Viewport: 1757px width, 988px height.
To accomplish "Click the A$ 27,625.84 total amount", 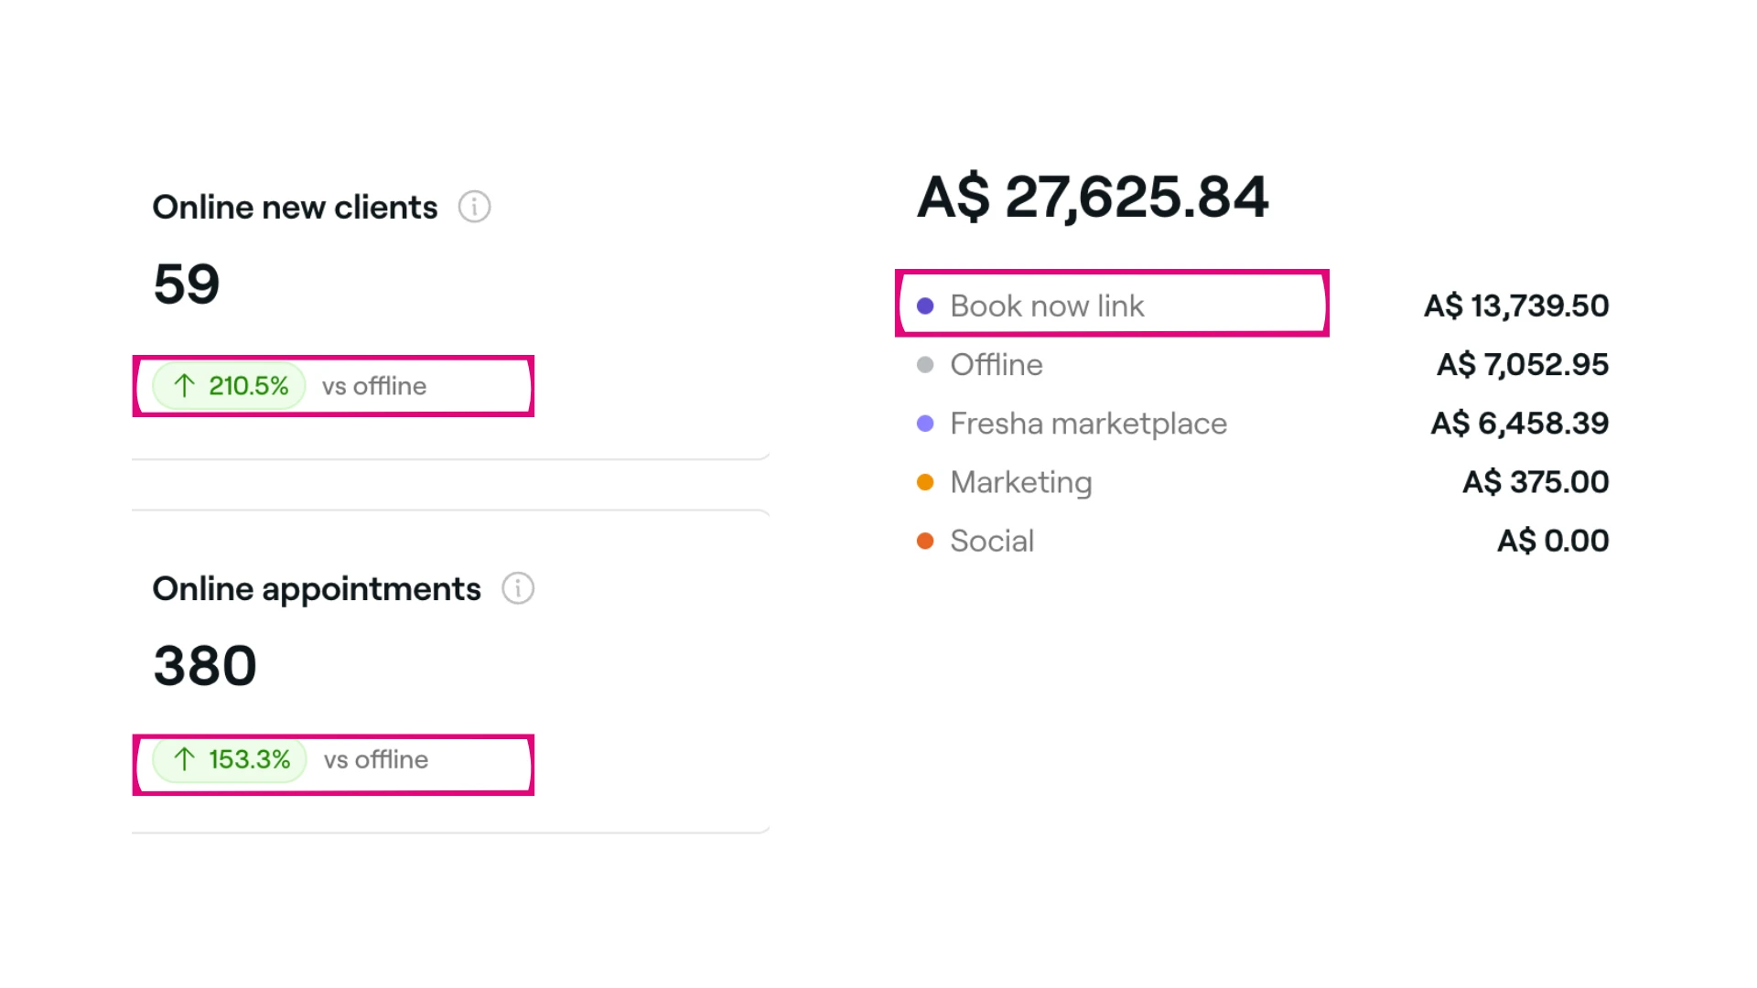I will (1093, 197).
